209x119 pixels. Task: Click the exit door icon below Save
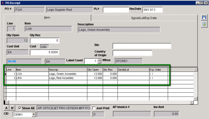(x=204, y=24)
